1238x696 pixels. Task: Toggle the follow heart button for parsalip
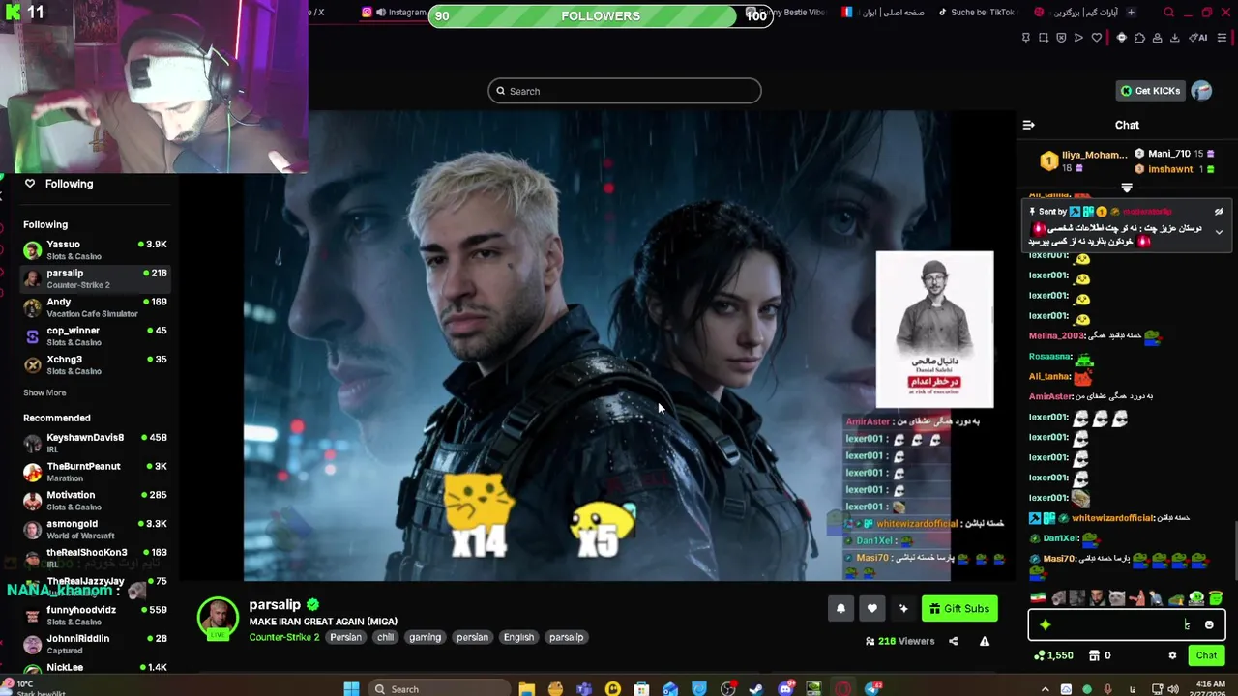[x=871, y=608]
